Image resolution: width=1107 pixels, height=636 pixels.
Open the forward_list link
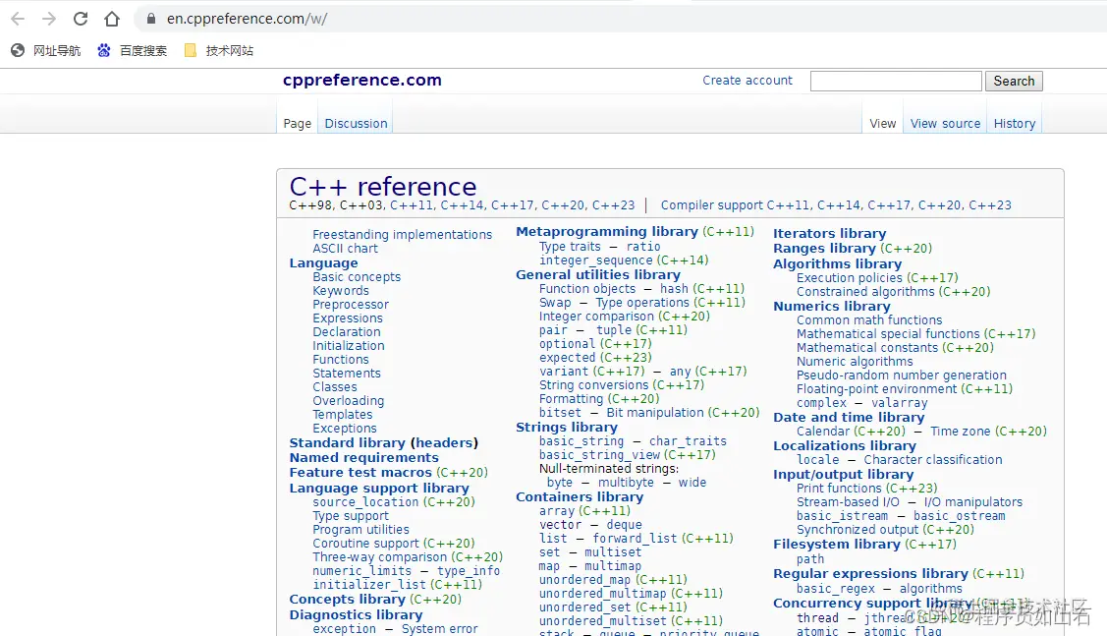point(635,539)
